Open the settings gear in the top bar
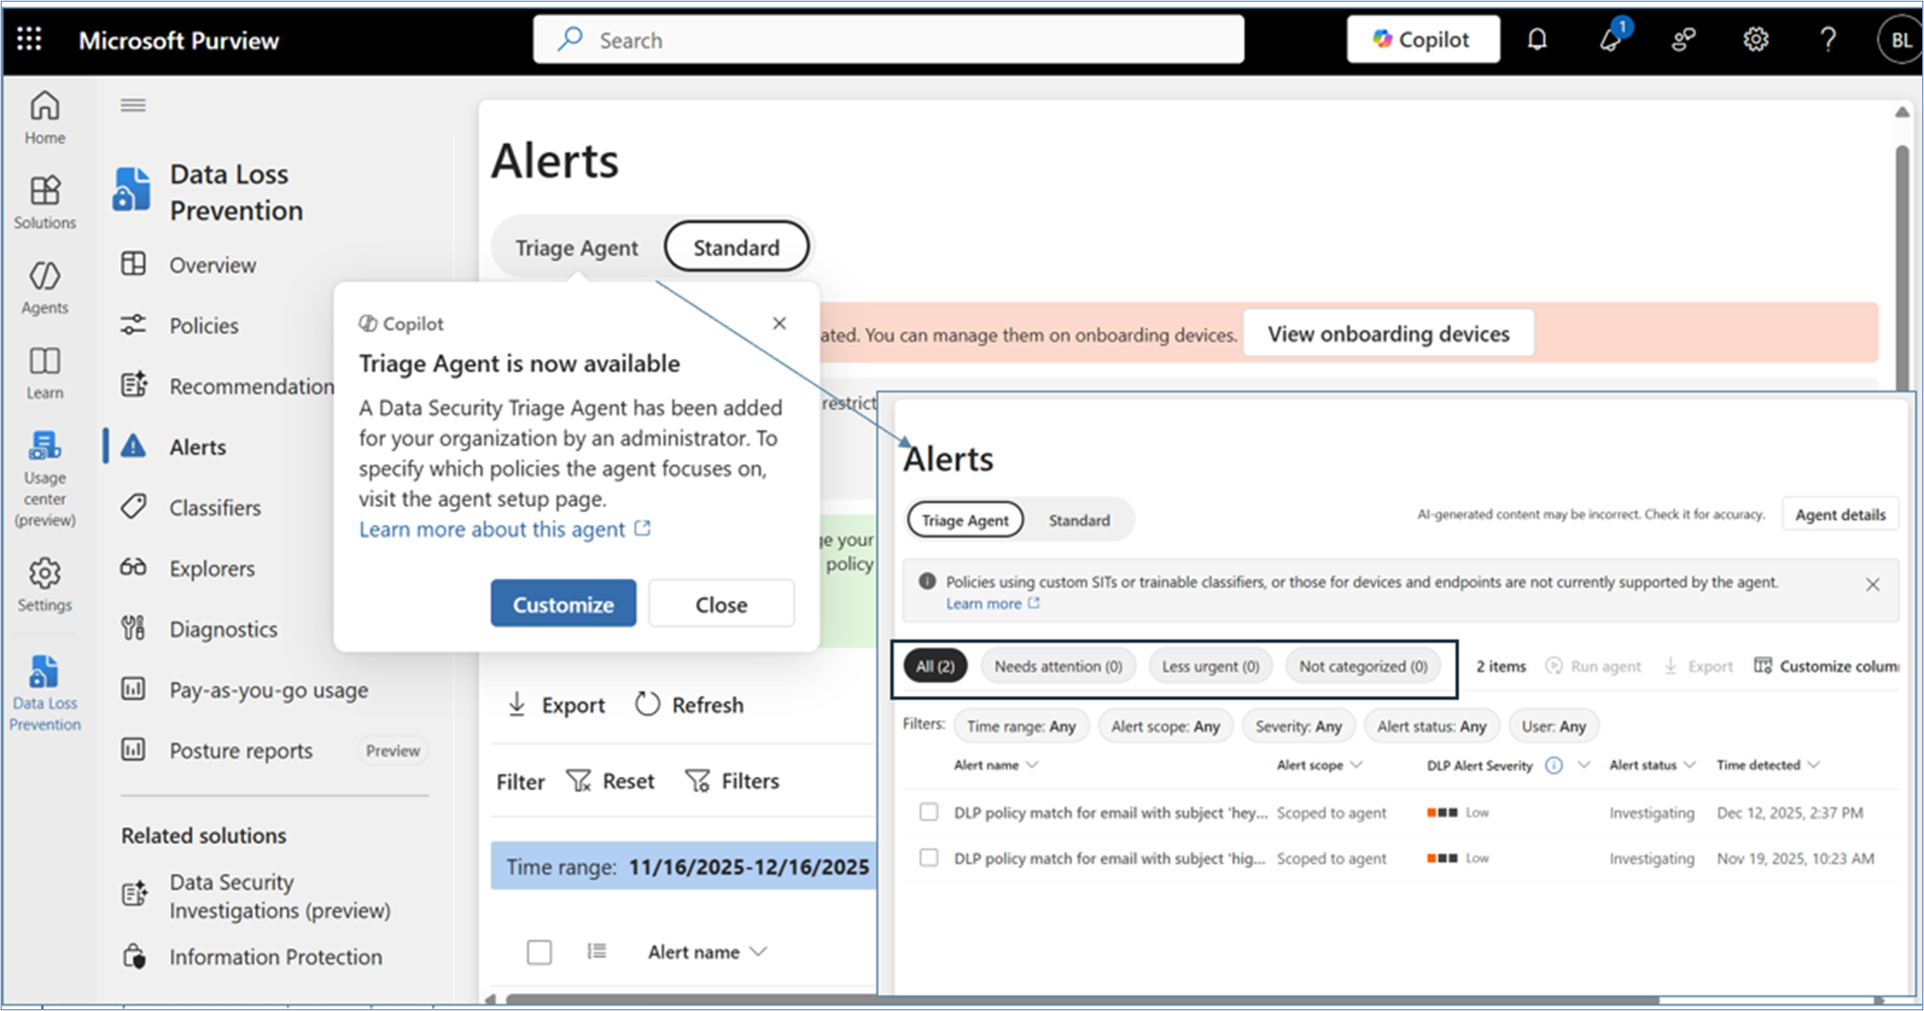The height and width of the screenshot is (1011, 1924). (x=1755, y=40)
